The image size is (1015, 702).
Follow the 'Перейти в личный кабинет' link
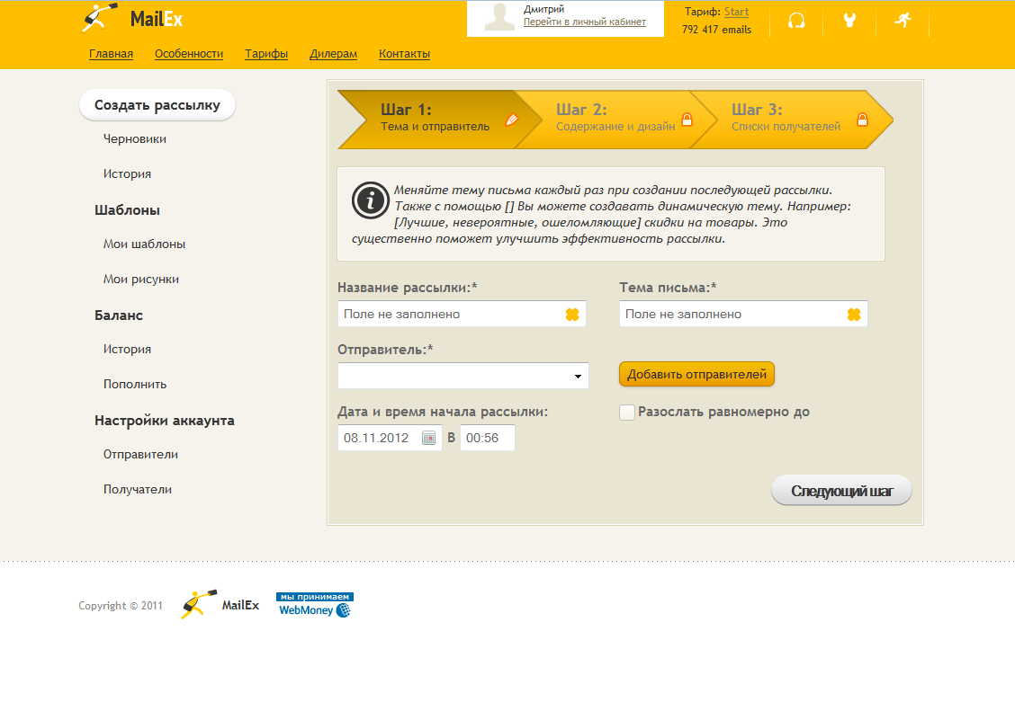(584, 22)
